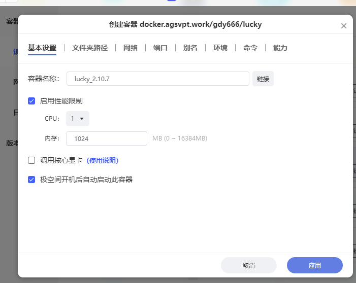Close the create container dialog
Screen dimensions: 356x283
tap(343, 26)
